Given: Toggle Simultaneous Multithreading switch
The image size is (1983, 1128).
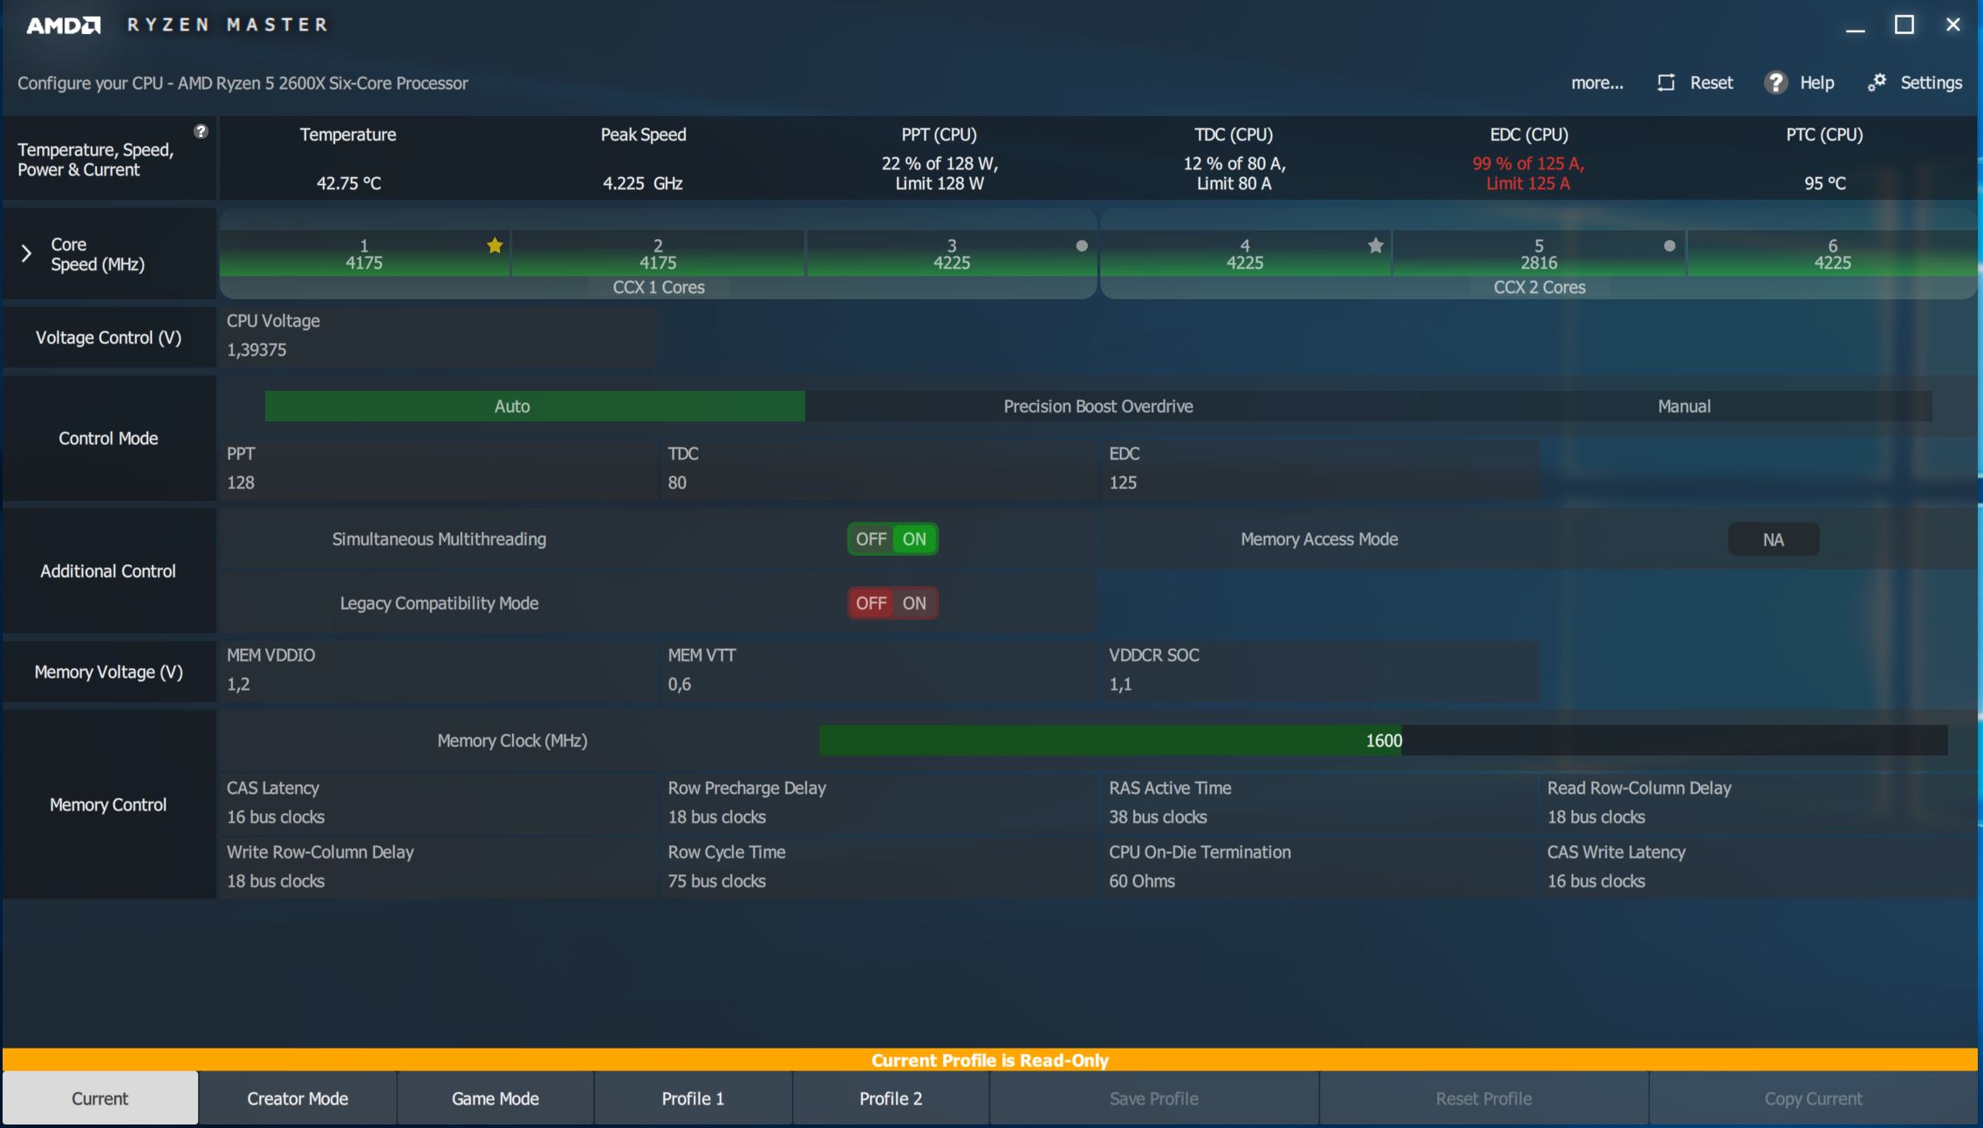Looking at the screenshot, I should click(x=892, y=539).
